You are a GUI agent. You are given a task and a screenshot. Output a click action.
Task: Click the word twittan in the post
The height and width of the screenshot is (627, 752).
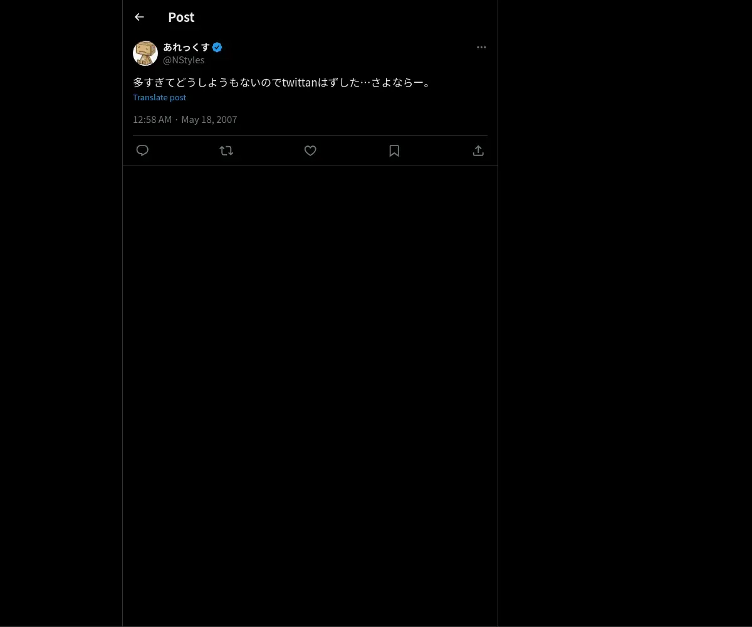click(x=300, y=82)
